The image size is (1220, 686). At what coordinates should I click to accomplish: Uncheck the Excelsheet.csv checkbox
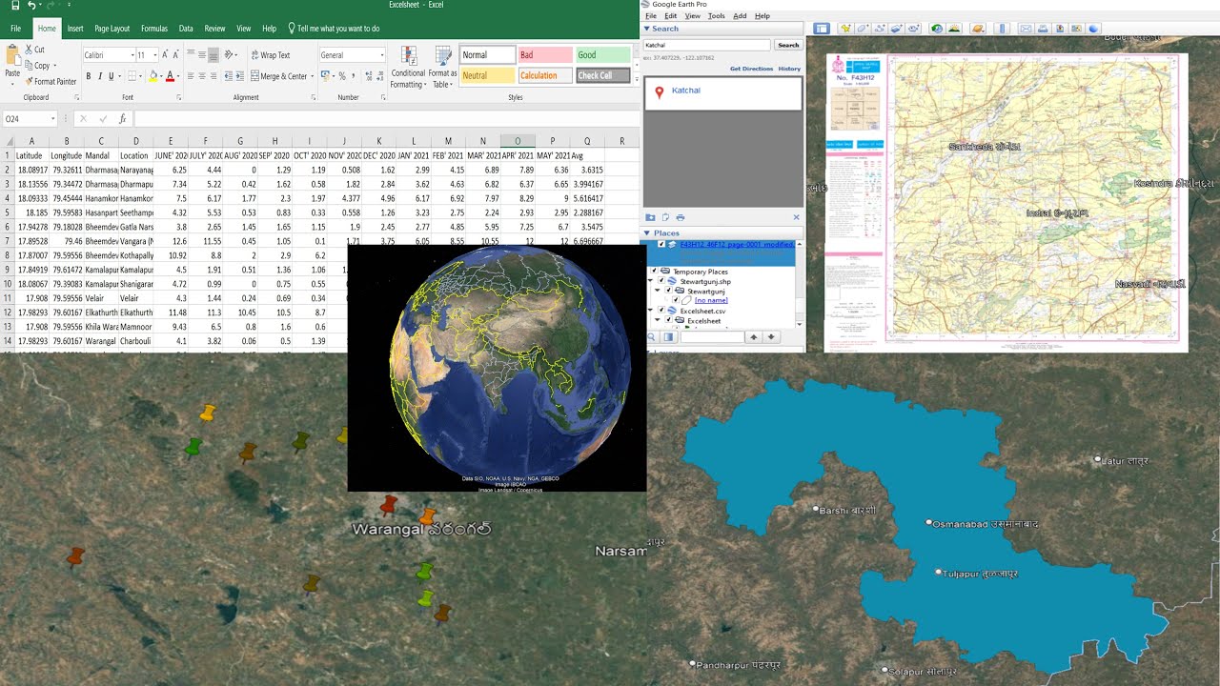point(661,310)
